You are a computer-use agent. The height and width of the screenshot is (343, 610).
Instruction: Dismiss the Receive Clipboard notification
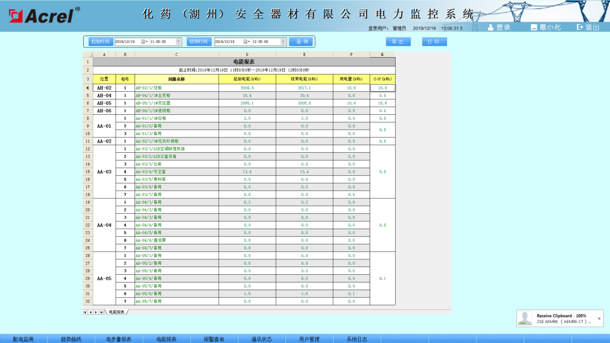[599, 318]
